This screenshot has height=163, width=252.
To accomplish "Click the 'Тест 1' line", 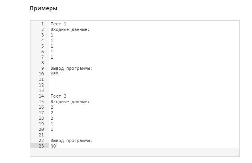I will [58, 24].
